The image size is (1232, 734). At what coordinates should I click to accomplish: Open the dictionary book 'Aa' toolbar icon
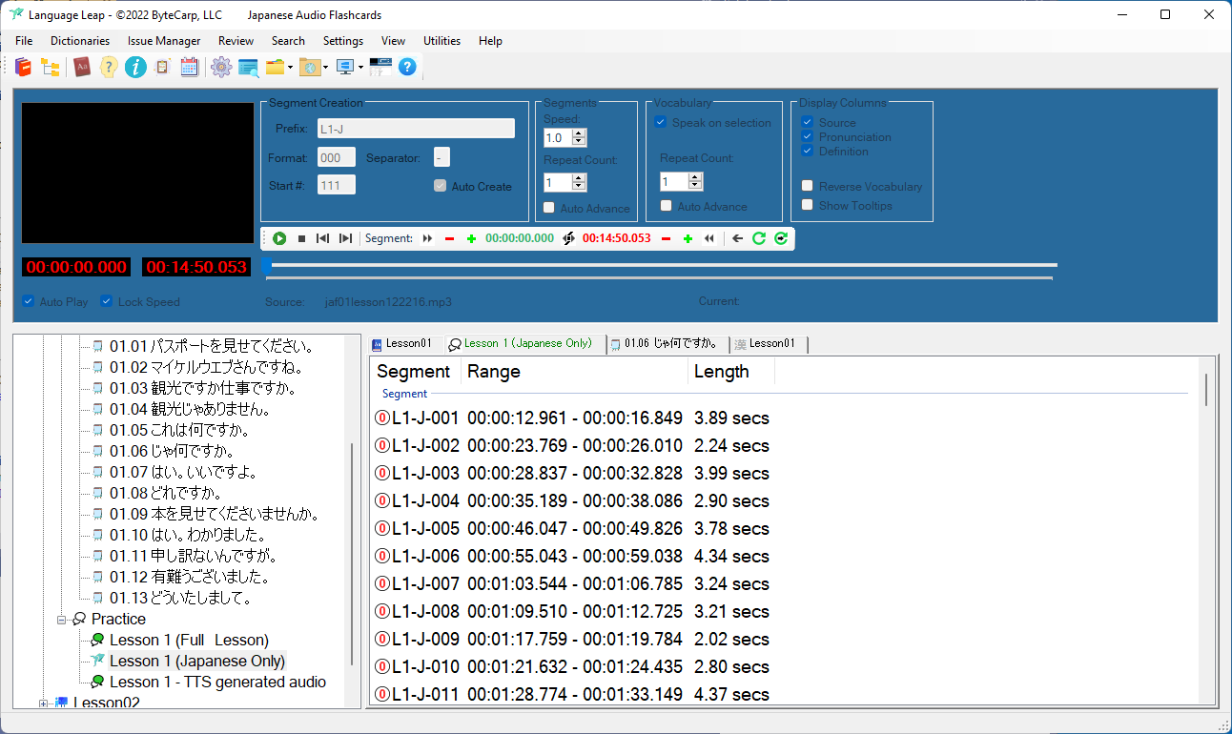pyautogui.click(x=82, y=67)
